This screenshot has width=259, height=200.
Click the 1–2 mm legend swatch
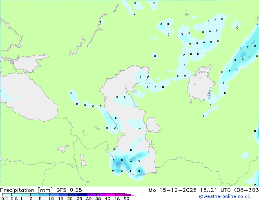pos(26,195)
